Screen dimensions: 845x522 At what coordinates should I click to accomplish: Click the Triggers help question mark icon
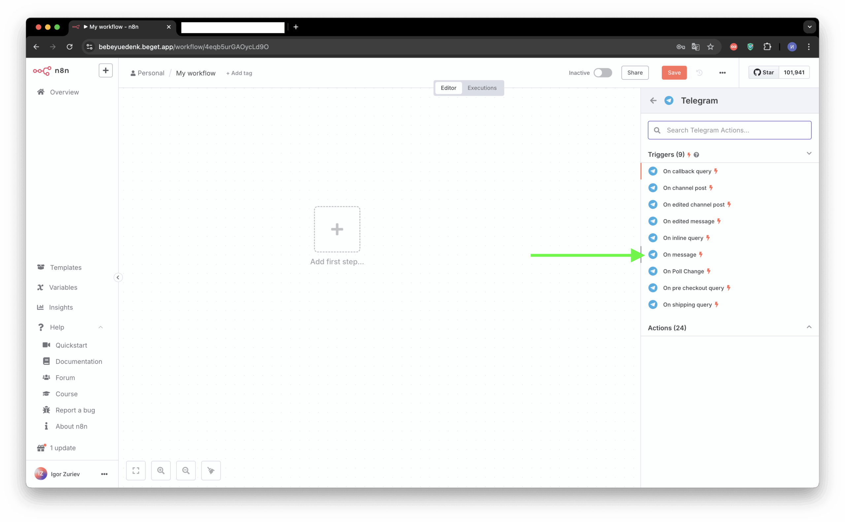coord(696,155)
